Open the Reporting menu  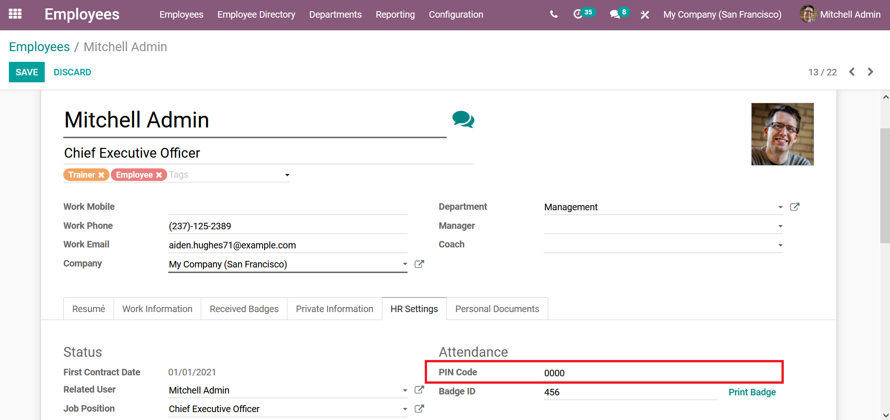point(395,14)
